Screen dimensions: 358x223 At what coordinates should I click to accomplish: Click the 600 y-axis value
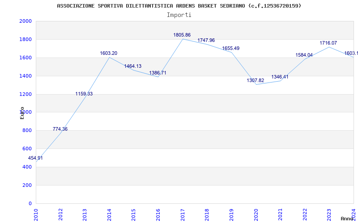click(27, 149)
